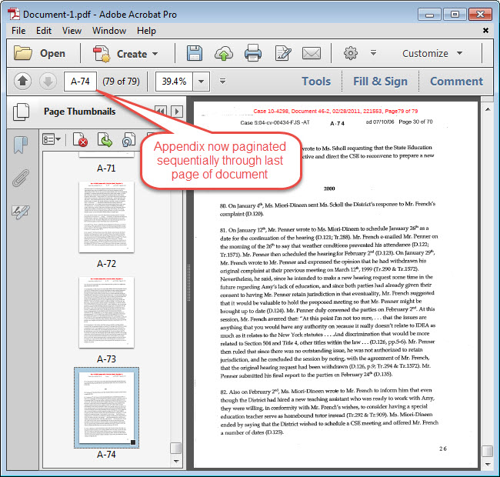Viewport: 500px width, 477px height.
Task: Click the Save (floppy disk) icon
Action: click(195, 54)
